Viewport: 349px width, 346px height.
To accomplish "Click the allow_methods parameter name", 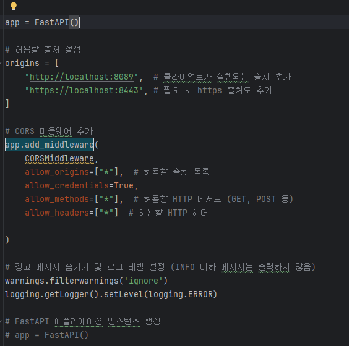I will click(x=57, y=200).
